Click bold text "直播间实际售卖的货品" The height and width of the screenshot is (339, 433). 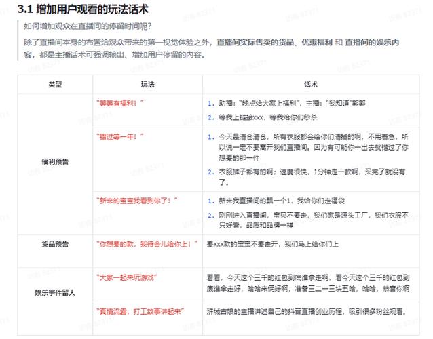[x=255, y=43]
